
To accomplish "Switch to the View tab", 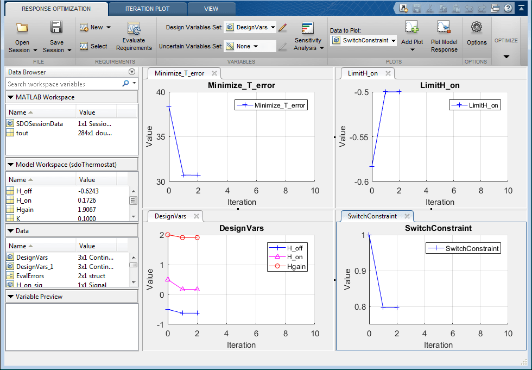I will pos(211,9).
